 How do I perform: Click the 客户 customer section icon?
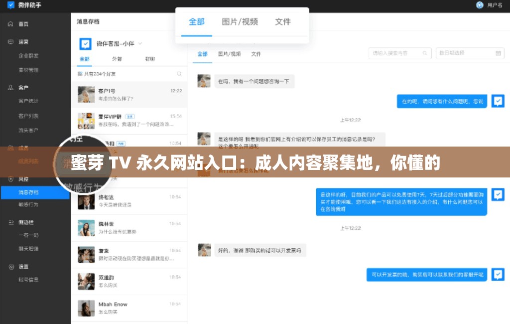click(9, 87)
